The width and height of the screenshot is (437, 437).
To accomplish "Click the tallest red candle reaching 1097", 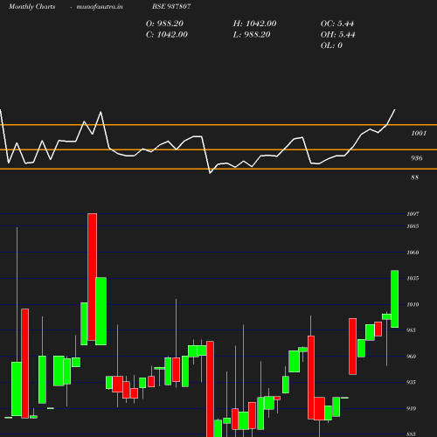I will coord(93,277).
